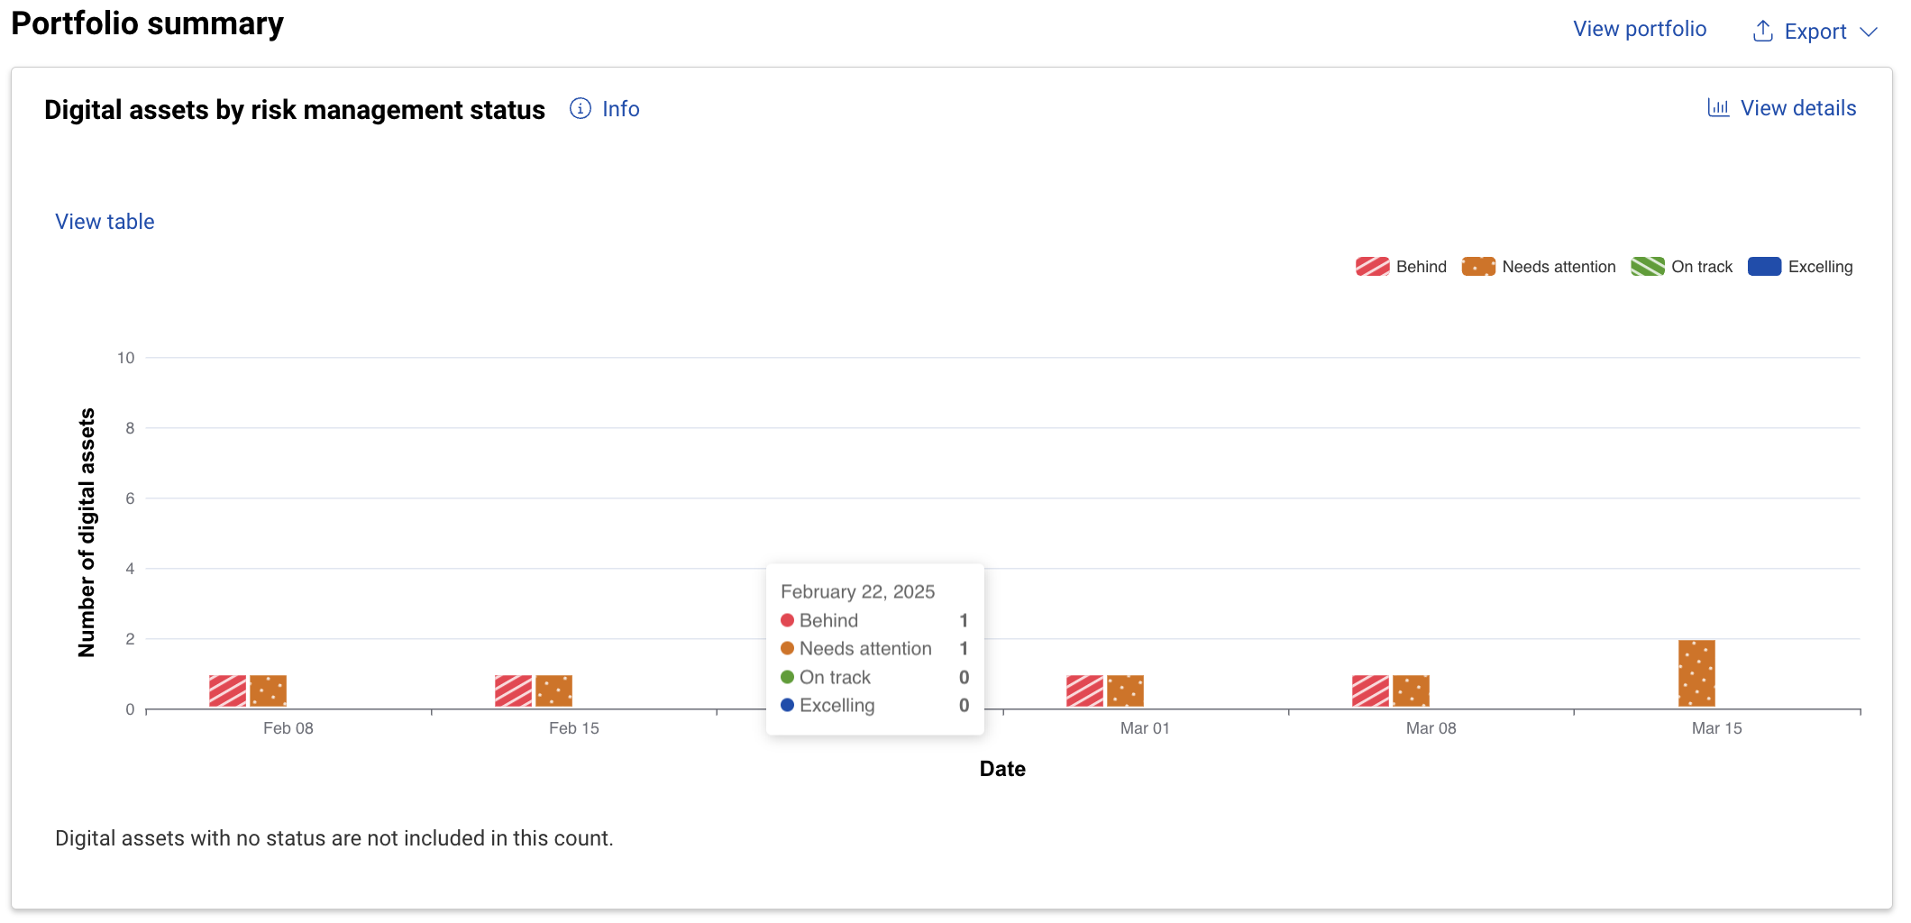Expand the Export dropdown chevron
Screen dimensions: 1911x923
[1869, 32]
